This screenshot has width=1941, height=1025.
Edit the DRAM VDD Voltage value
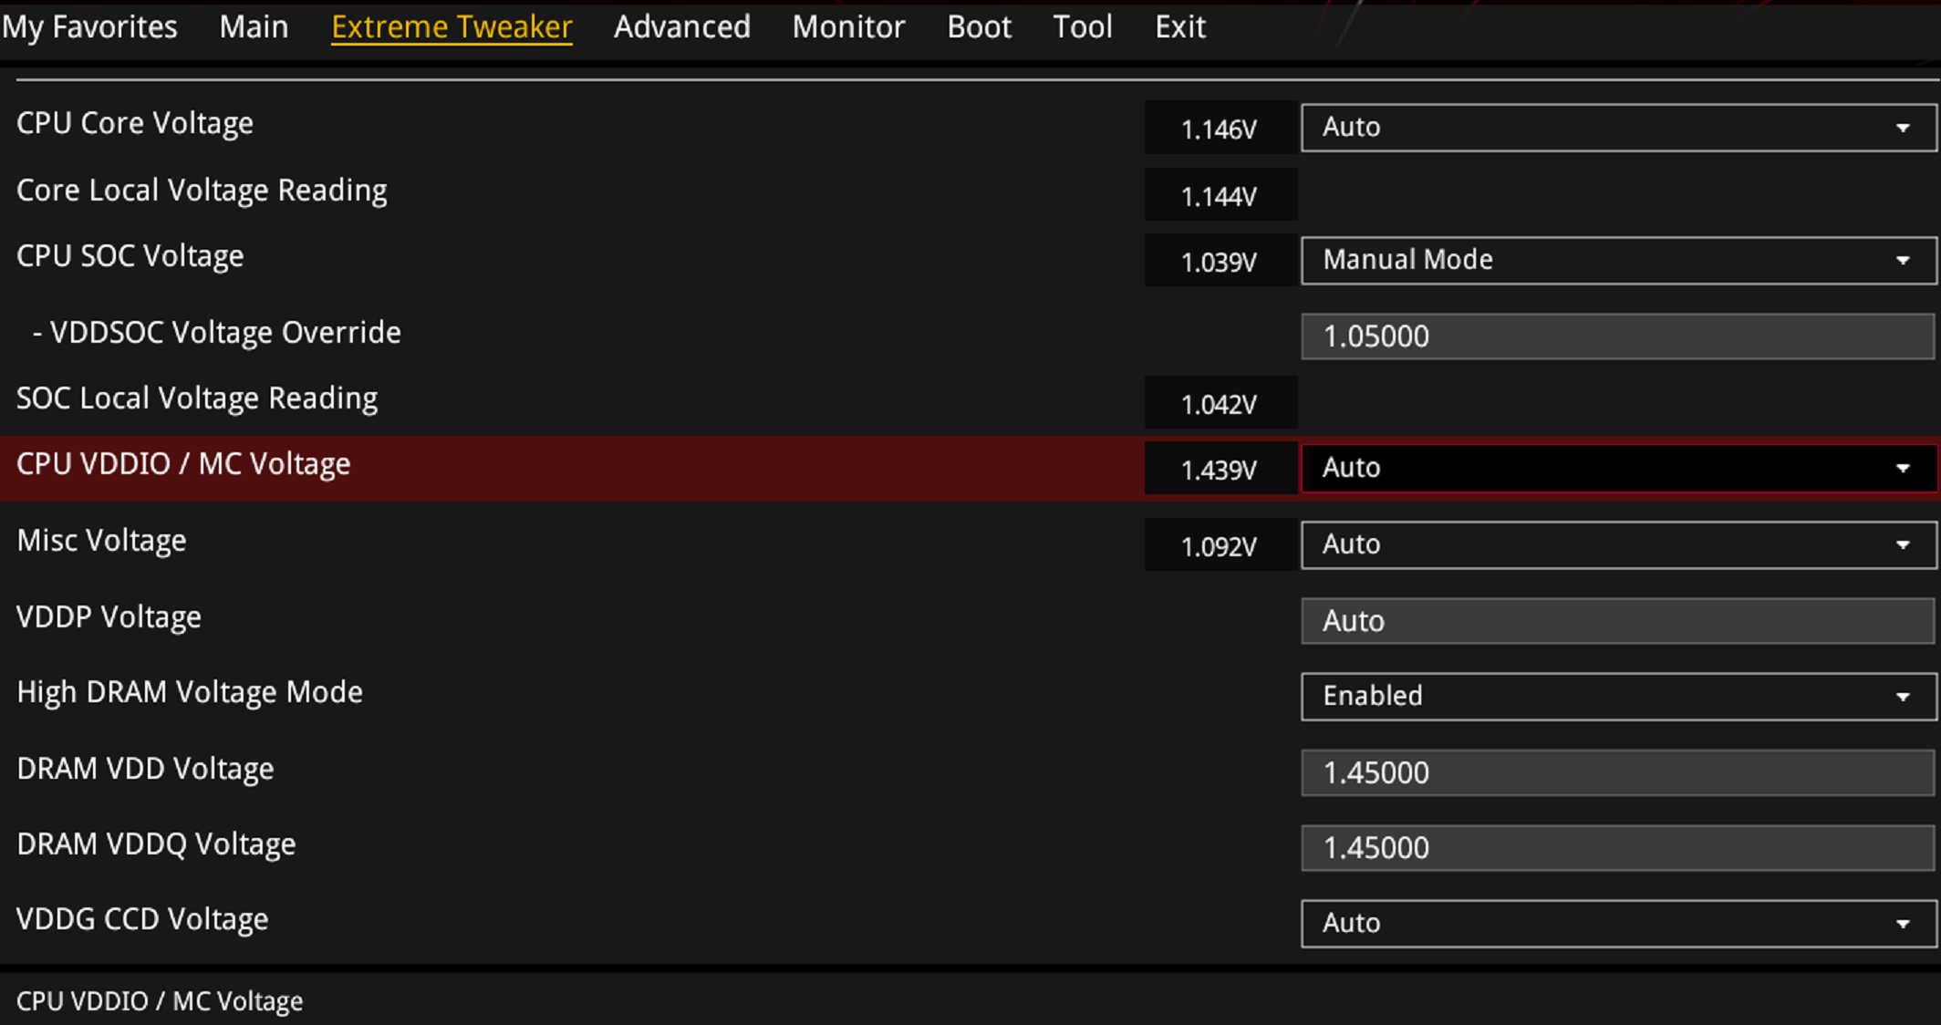click(1617, 772)
